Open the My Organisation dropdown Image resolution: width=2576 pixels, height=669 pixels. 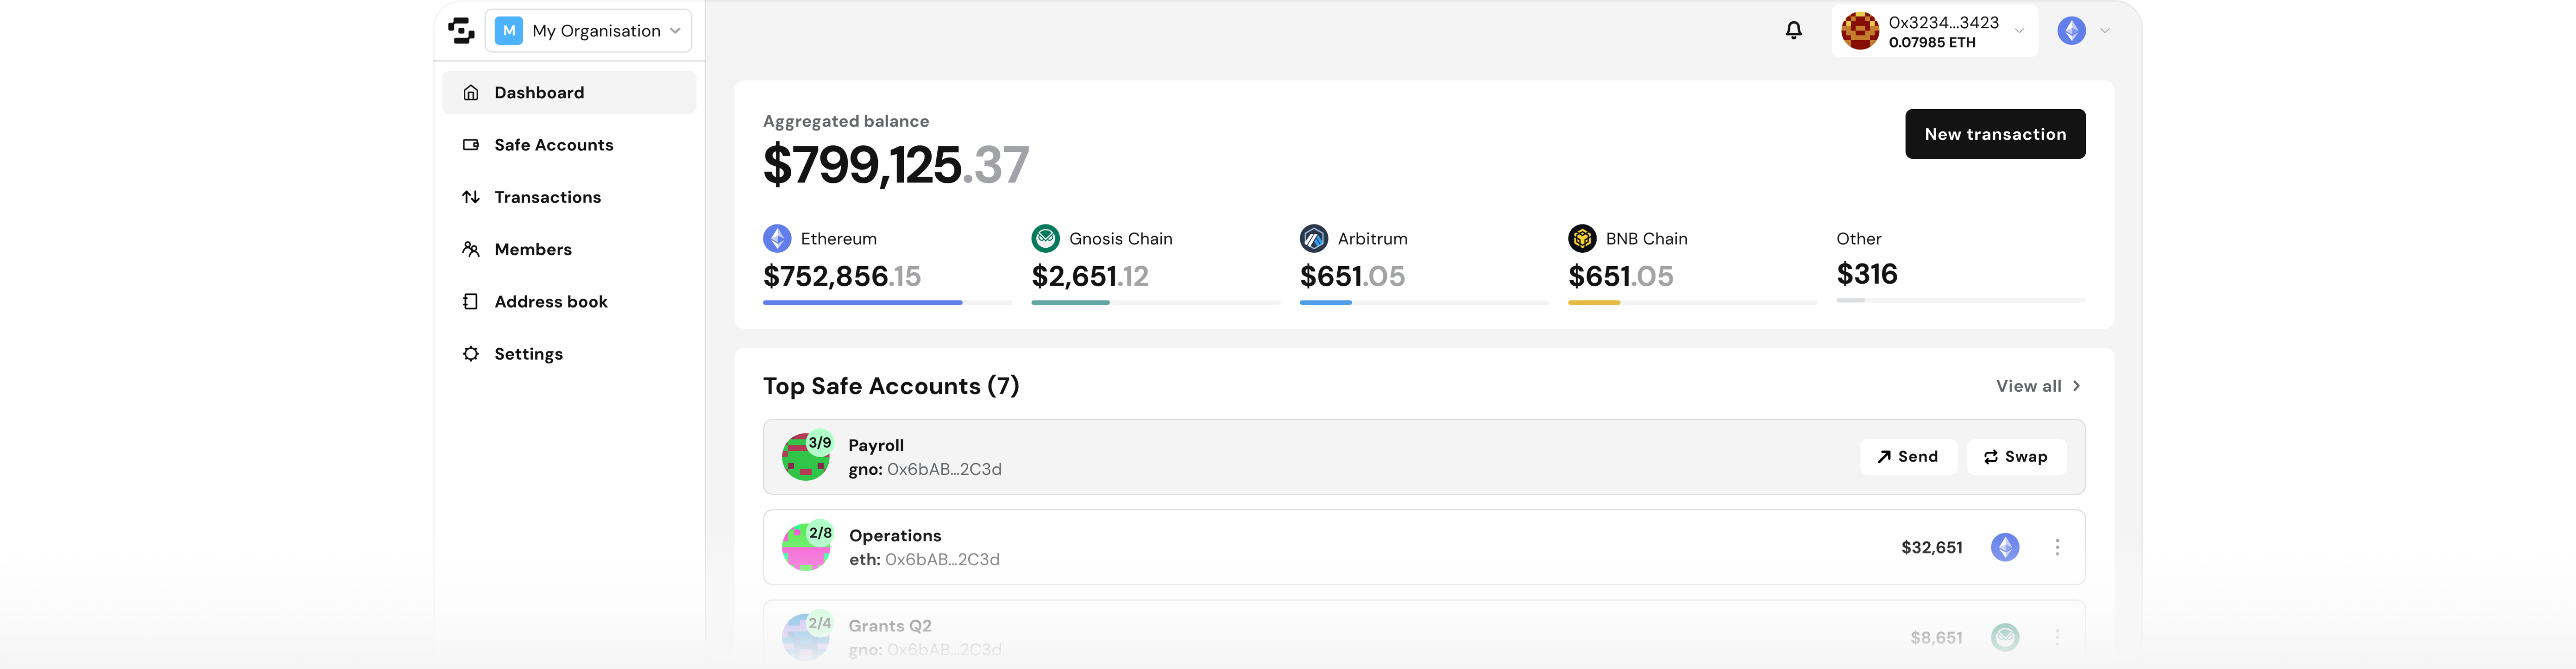point(589,31)
